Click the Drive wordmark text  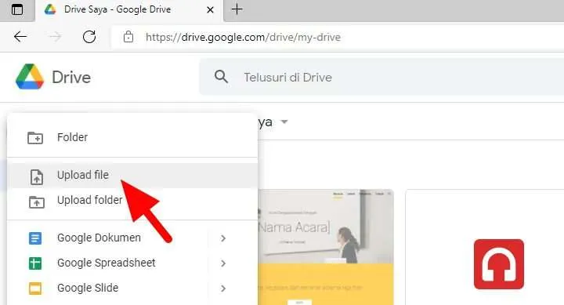71,78
